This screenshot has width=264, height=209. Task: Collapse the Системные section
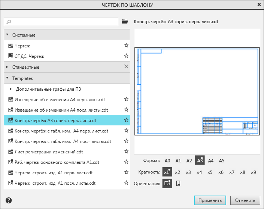tap(7, 35)
